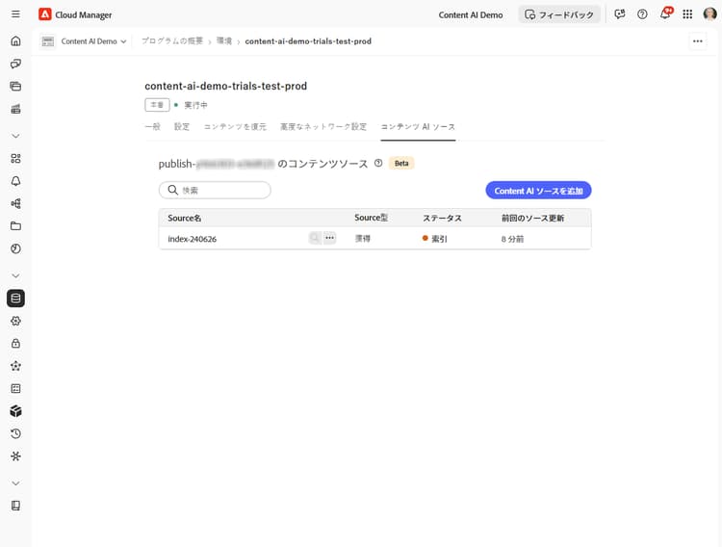Go to プログラムの概要 breadcrumb
Viewport: 722px width, 547px height.
(172, 41)
